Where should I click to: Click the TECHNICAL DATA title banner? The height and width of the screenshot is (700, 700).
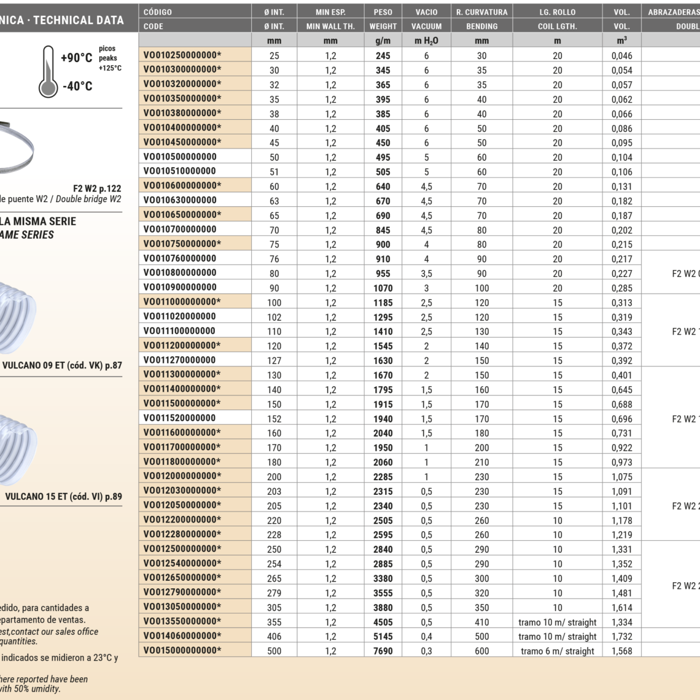pyautogui.click(x=61, y=20)
